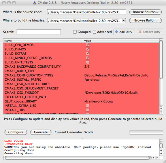Disable BUILD_MINICL_OPENCL_DEMOS checkbox
The height and width of the screenshot is (163, 166).
pos(88,58)
